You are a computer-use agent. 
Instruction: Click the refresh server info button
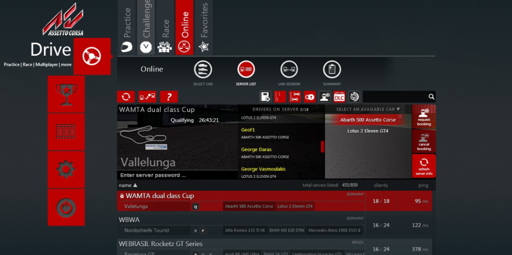pyautogui.click(x=423, y=166)
